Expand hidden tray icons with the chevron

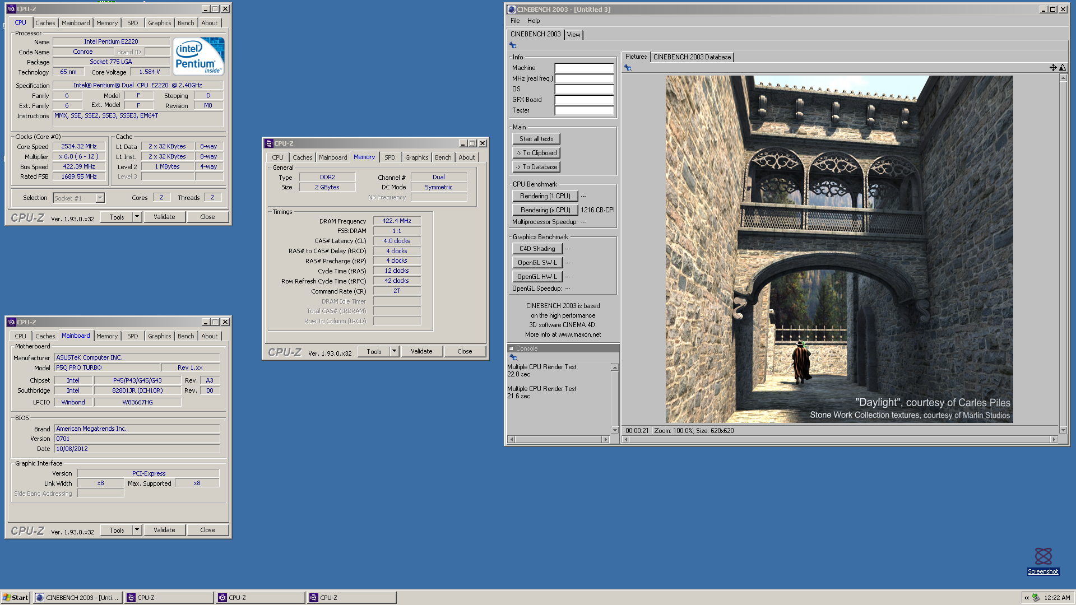[x=1027, y=598]
